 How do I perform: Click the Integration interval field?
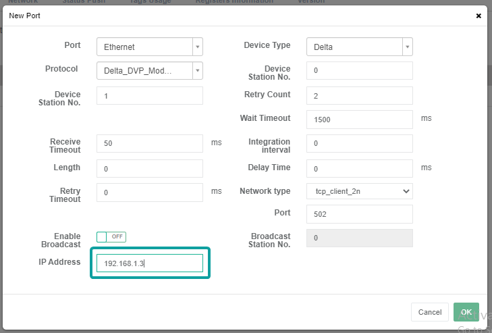point(359,144)
